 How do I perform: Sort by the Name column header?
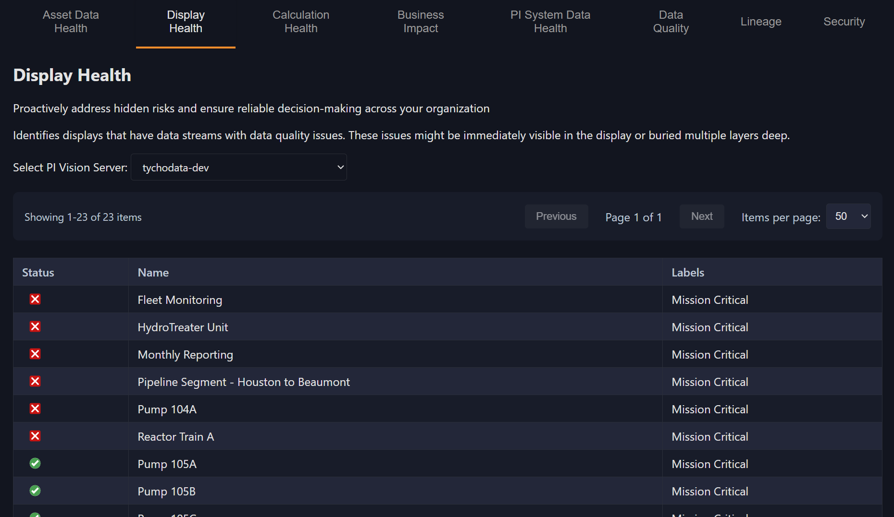pyautogui.click(x=153, y=273)
